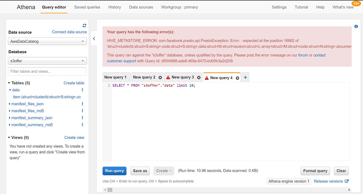
Task: Open options menu for manifest_files_md5 table
Action: (82, 111)
